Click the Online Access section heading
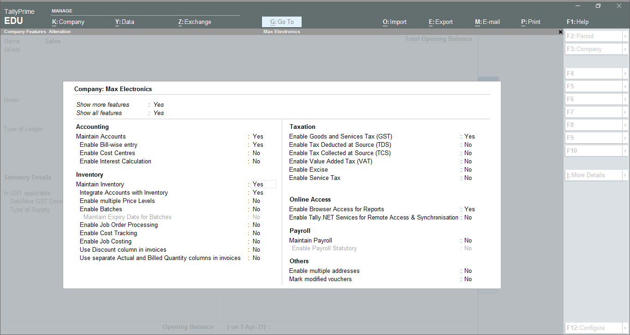This screenshot has height=335, width=630. (310, 200)
